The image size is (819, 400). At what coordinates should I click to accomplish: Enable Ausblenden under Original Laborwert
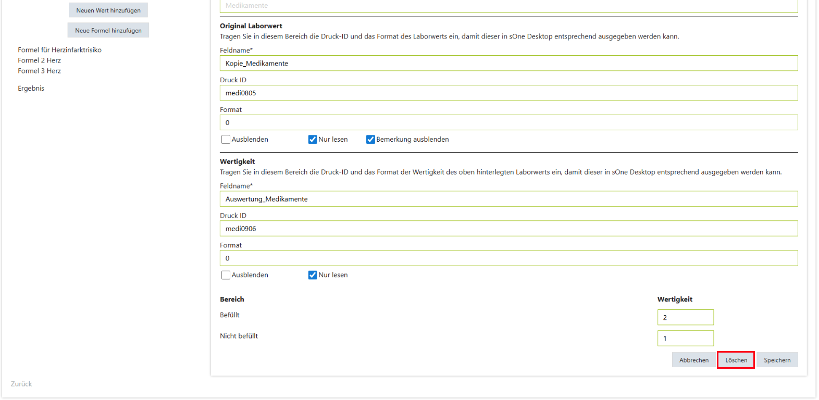[x=226, y=140]
